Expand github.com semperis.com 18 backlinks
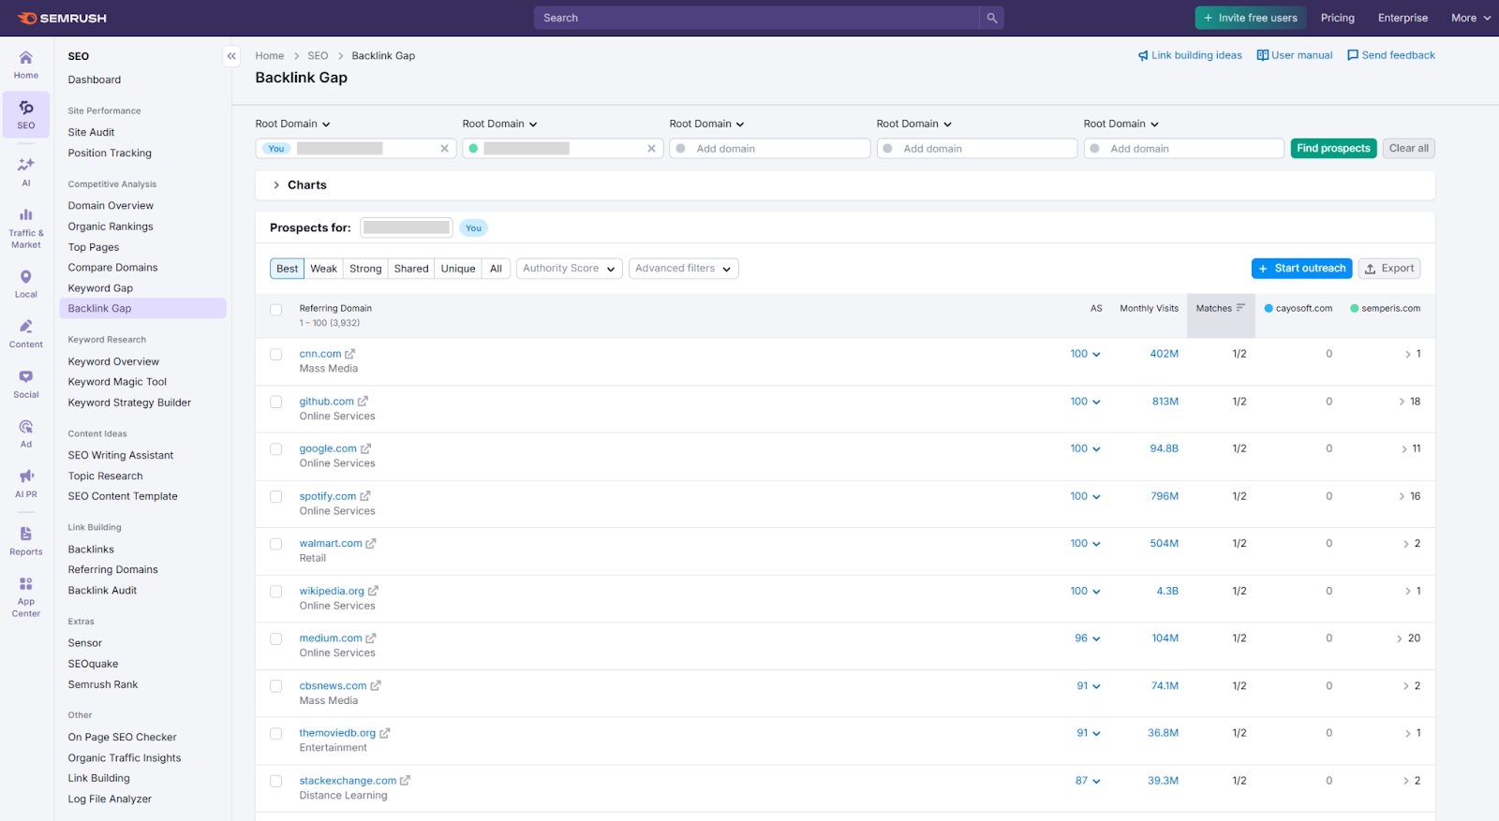 [1410, 402]
